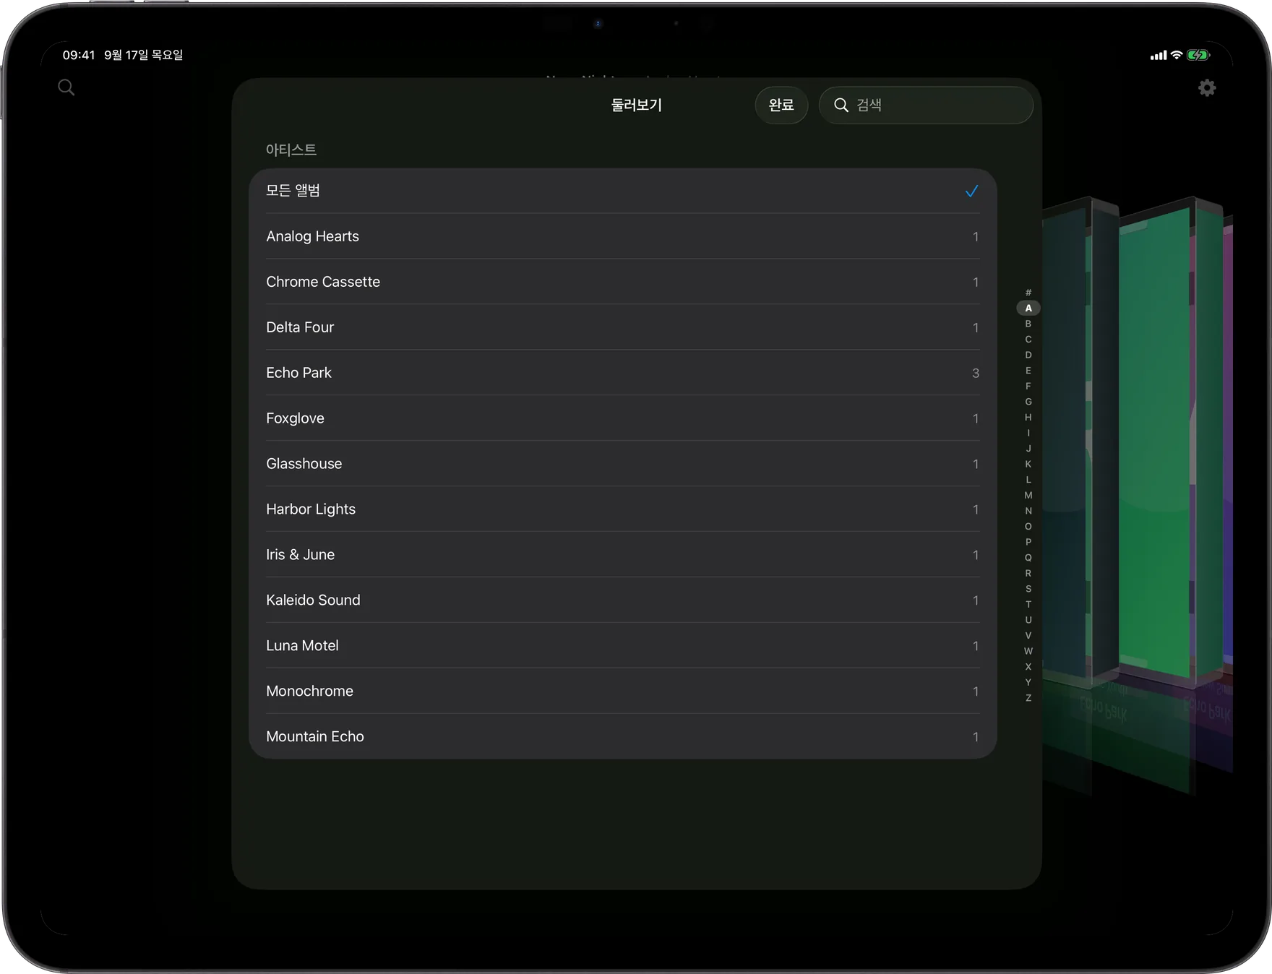Tap the Wi-Fi status icon
Image resolution: width=1272 pixels, height=974 pixels.
coord(1177,55)
